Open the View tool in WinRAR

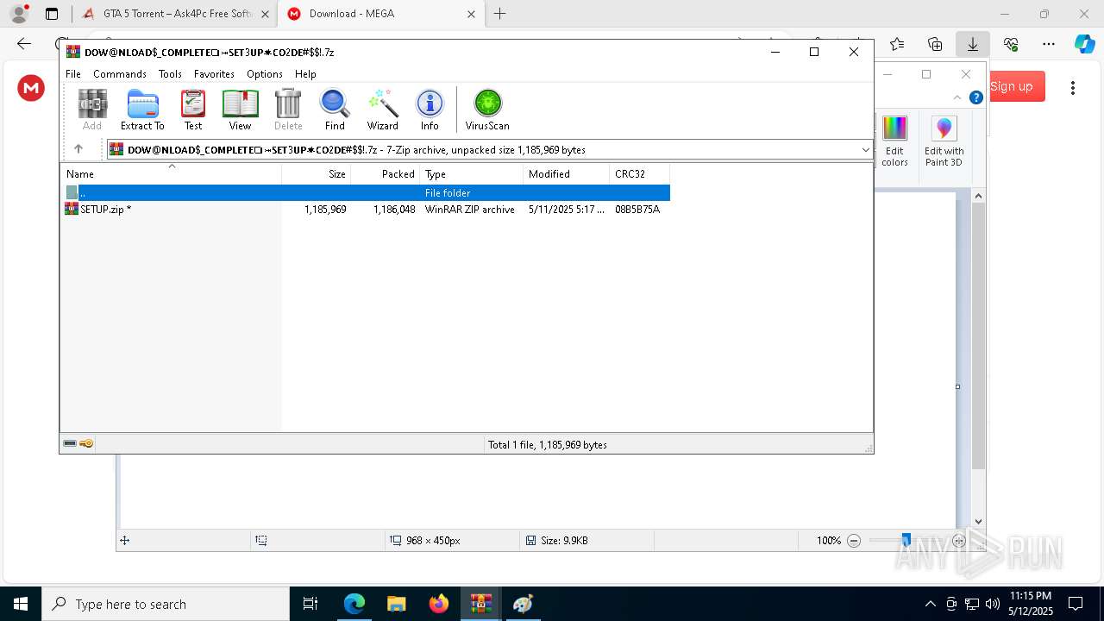click(240, 110)
